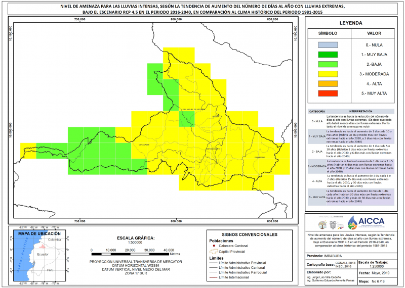
Task: Click the 'DATUM HORIZONTAL WGS84' line
Action: (x=136, y=266)
